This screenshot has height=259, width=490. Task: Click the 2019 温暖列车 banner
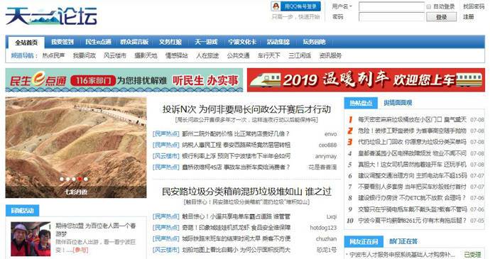[x=366, y=80]
